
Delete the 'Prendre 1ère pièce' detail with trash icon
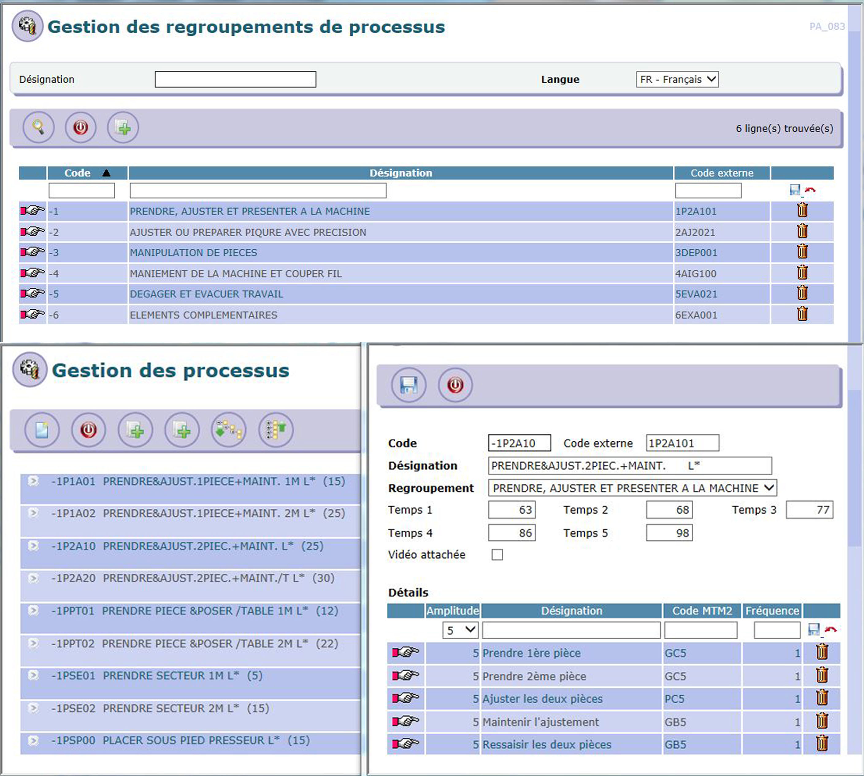point(822,652)
